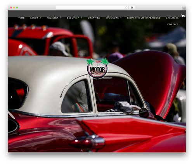The width and height of the screenshot is (194, 164).
Task: Open Enjoy The VIP Experience link
Action: tap(144, 18)
